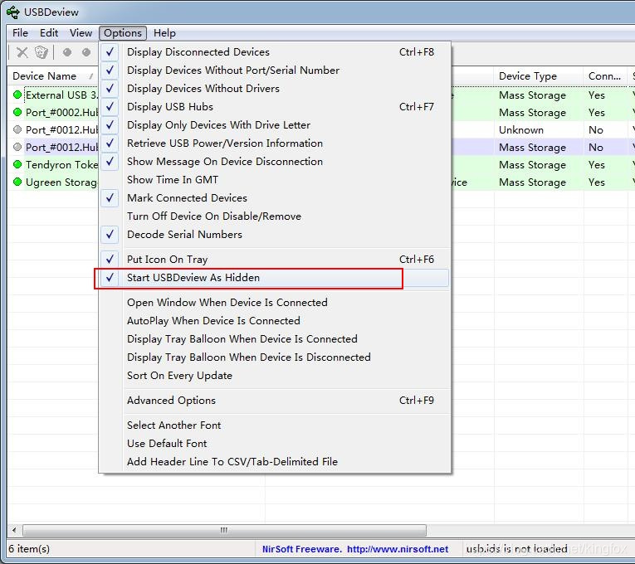Click green status dot for Port_#0002.Hub row
The image size is (635, 564).
(x=17, y=112)
